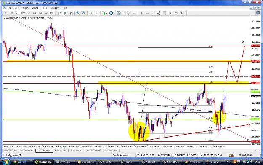Viewport: 263px width, 165px height.
Task: Expand the quick launch overflow chevron
Action: click(x=31, y=161)
